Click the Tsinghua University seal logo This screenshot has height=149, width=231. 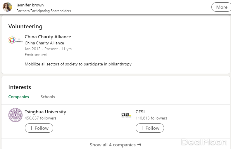tap(15, 115)
